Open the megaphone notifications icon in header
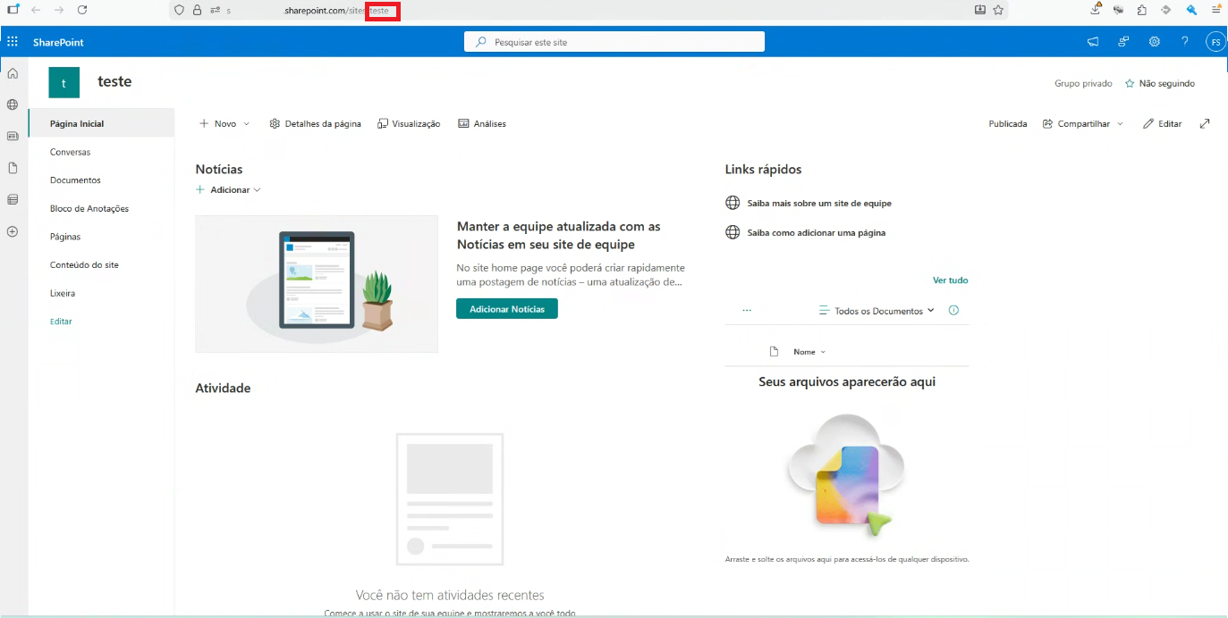 (x=1093, y=42)
